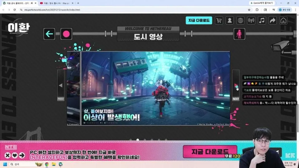This screenshot has height=168, width=299.
Task: Close the YouTube PV tab
Action: tap(73, 3)
